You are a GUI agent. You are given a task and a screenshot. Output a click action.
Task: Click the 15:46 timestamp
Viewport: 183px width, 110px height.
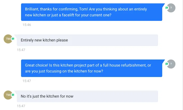point(27,25)
